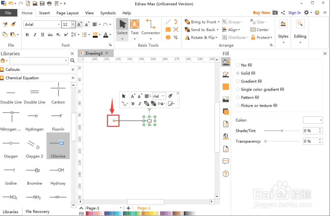The height and width of the screenshot is (216, 330).
Task: Click the library search input field
Action: (x=37, y=61)
